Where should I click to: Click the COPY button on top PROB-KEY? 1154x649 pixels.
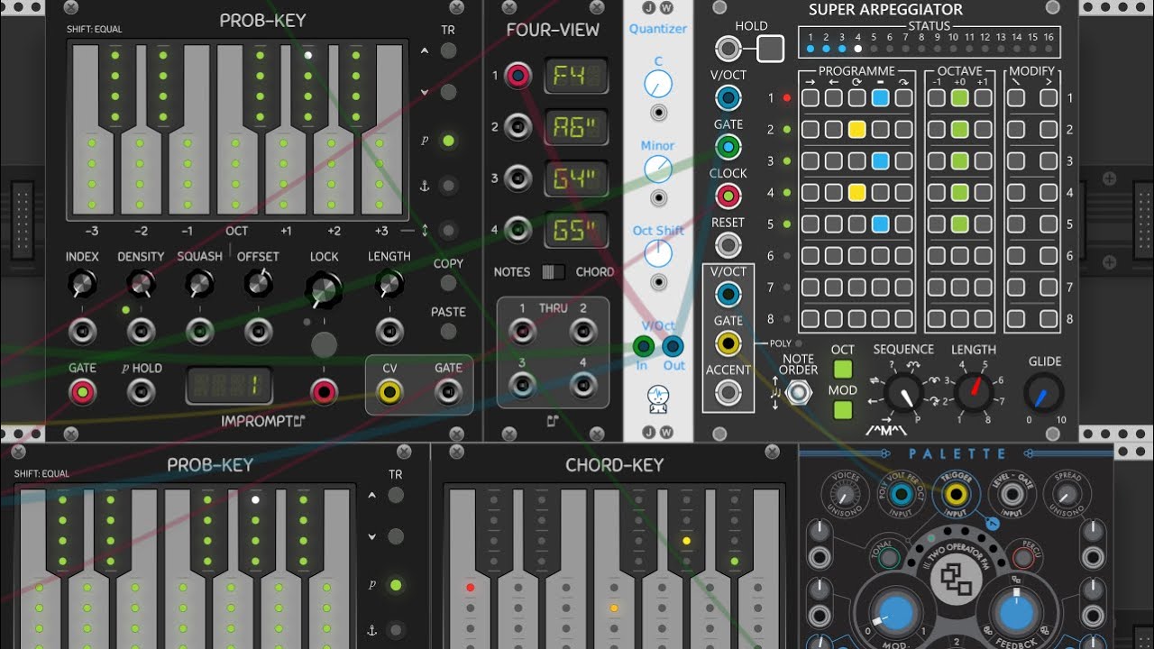click(x=448, y=283)
